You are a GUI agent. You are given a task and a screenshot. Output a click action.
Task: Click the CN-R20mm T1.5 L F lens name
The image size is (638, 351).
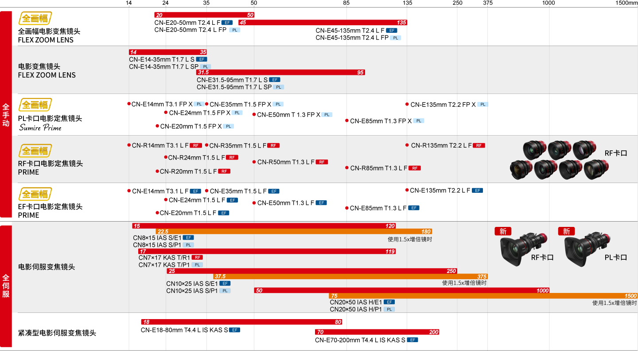click(x=188, y=172)
